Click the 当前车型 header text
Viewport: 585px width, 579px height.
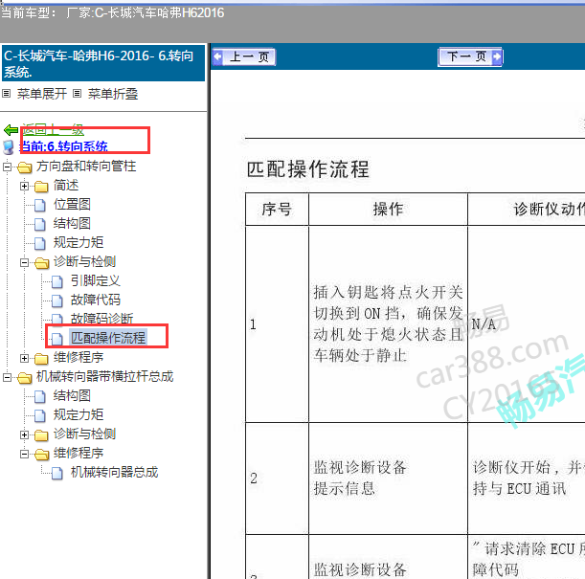(x=113, y=13)
